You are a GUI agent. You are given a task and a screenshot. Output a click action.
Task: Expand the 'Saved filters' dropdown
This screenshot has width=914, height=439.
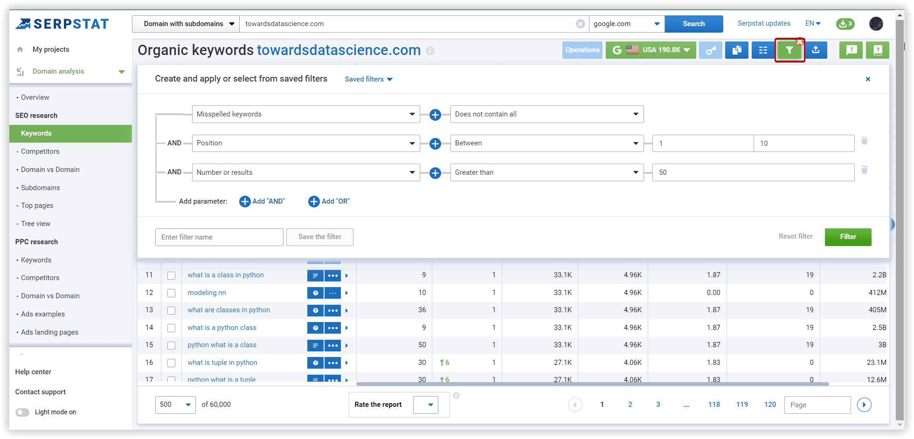click(368, 79)
